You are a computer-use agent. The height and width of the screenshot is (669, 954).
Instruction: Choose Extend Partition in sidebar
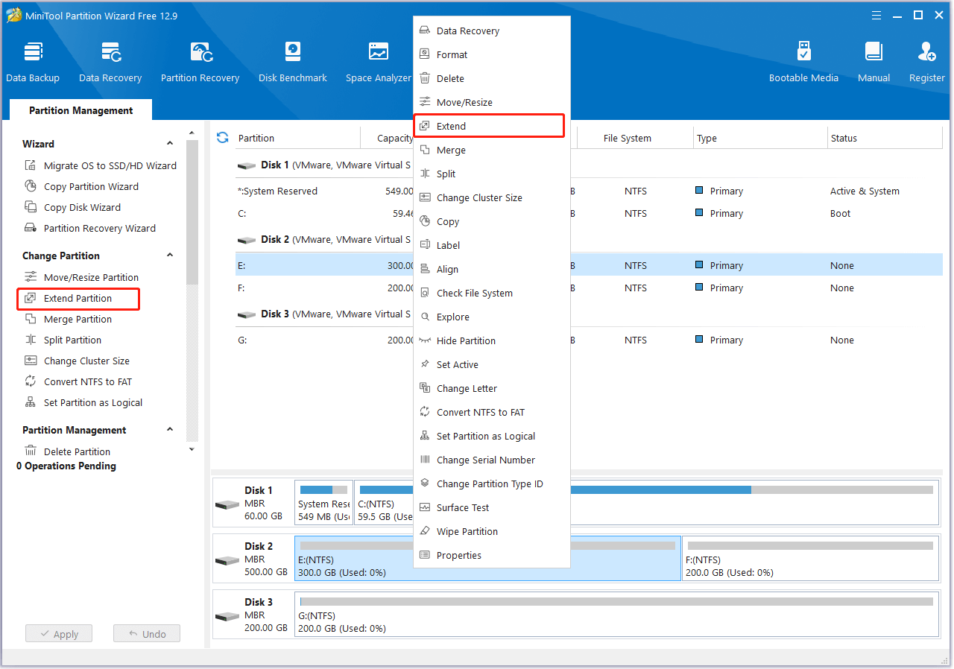(x=78, y=299)
